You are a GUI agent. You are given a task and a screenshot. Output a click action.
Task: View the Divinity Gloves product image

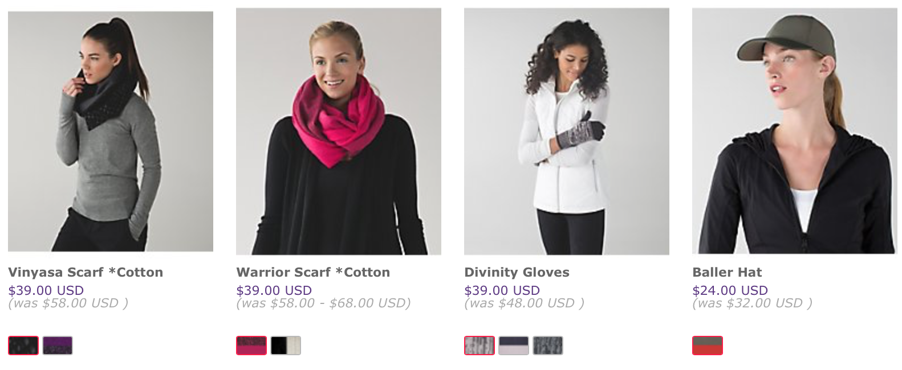567,131
